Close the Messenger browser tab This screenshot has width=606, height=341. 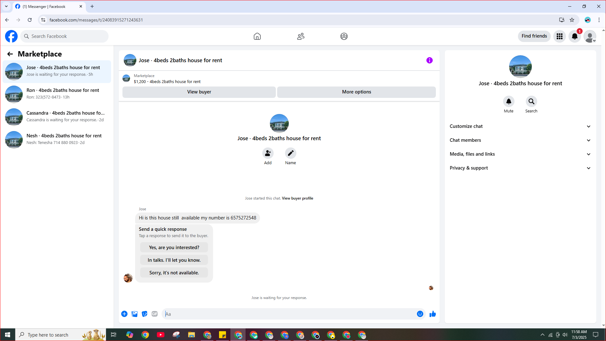click(x=81, y=6)
